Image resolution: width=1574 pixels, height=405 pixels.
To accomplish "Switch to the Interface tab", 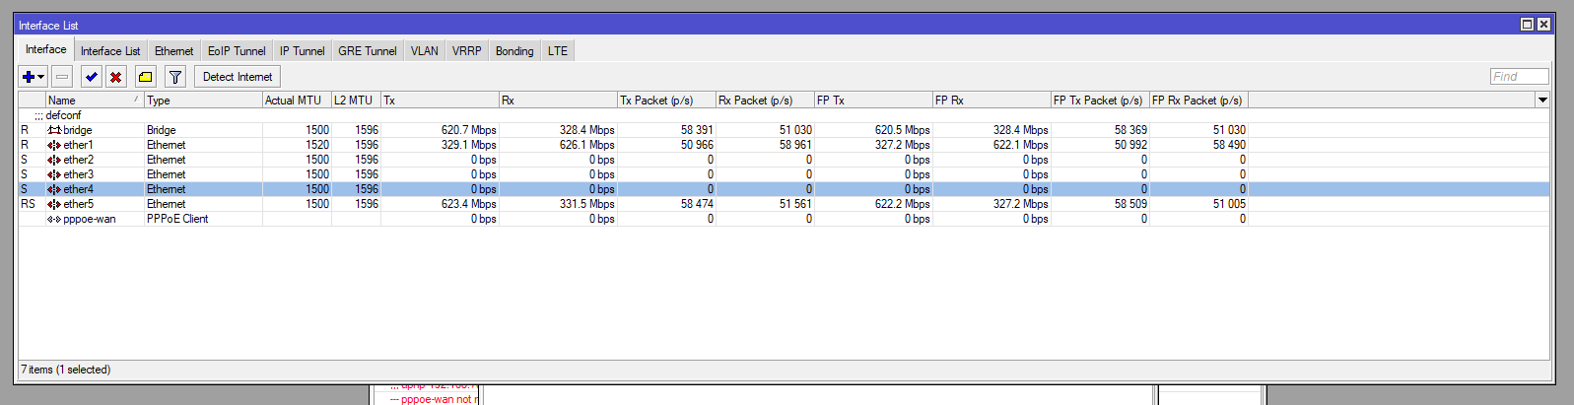I will [46, 49].
